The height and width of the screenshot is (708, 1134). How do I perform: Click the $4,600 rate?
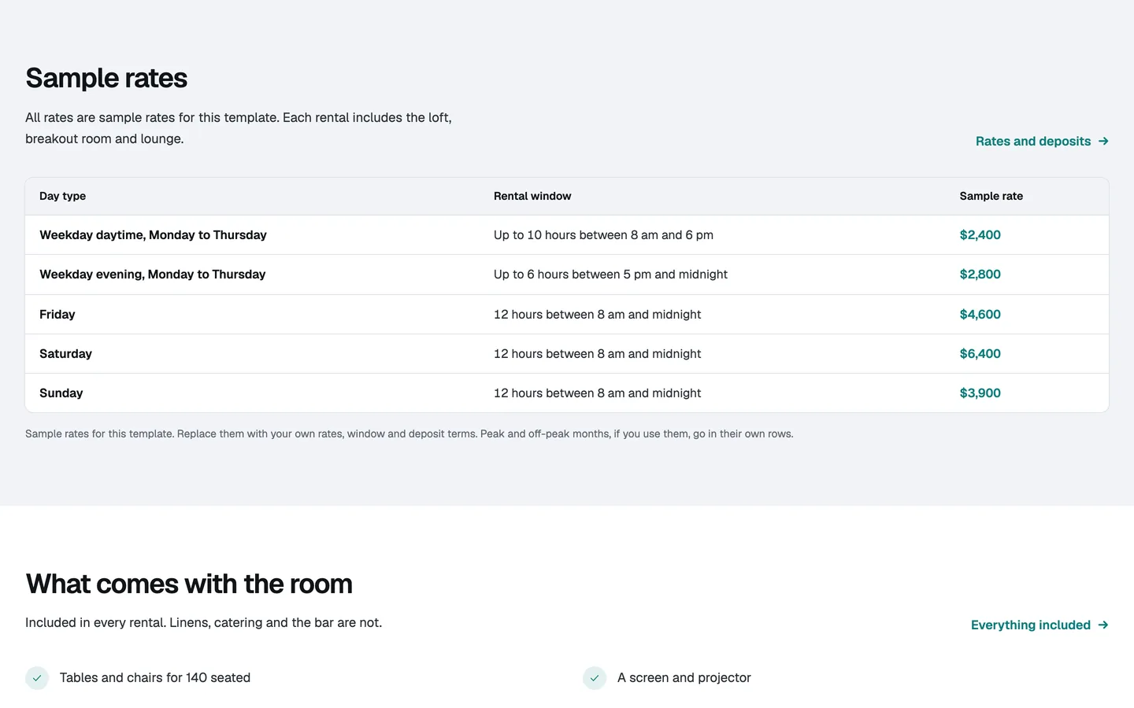(980, 315)
